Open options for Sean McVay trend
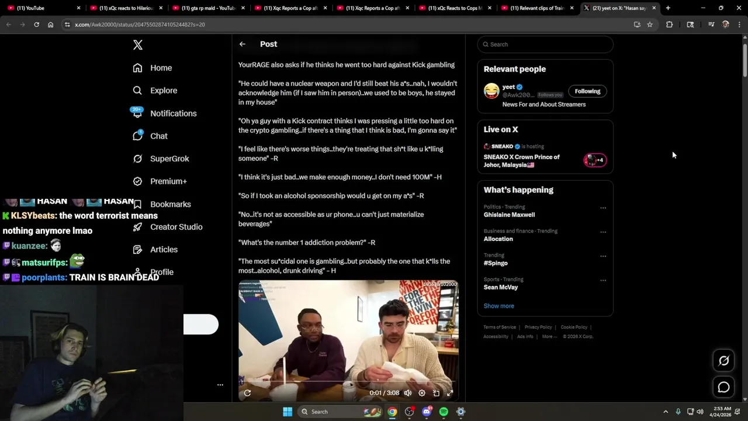Screen dimensions: 748x421 603,280
